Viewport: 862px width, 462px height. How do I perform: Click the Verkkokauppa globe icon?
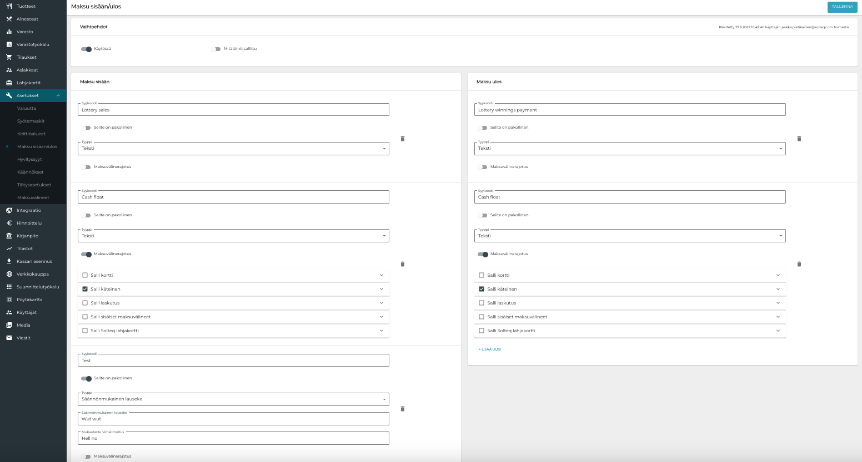click(9, 274)
